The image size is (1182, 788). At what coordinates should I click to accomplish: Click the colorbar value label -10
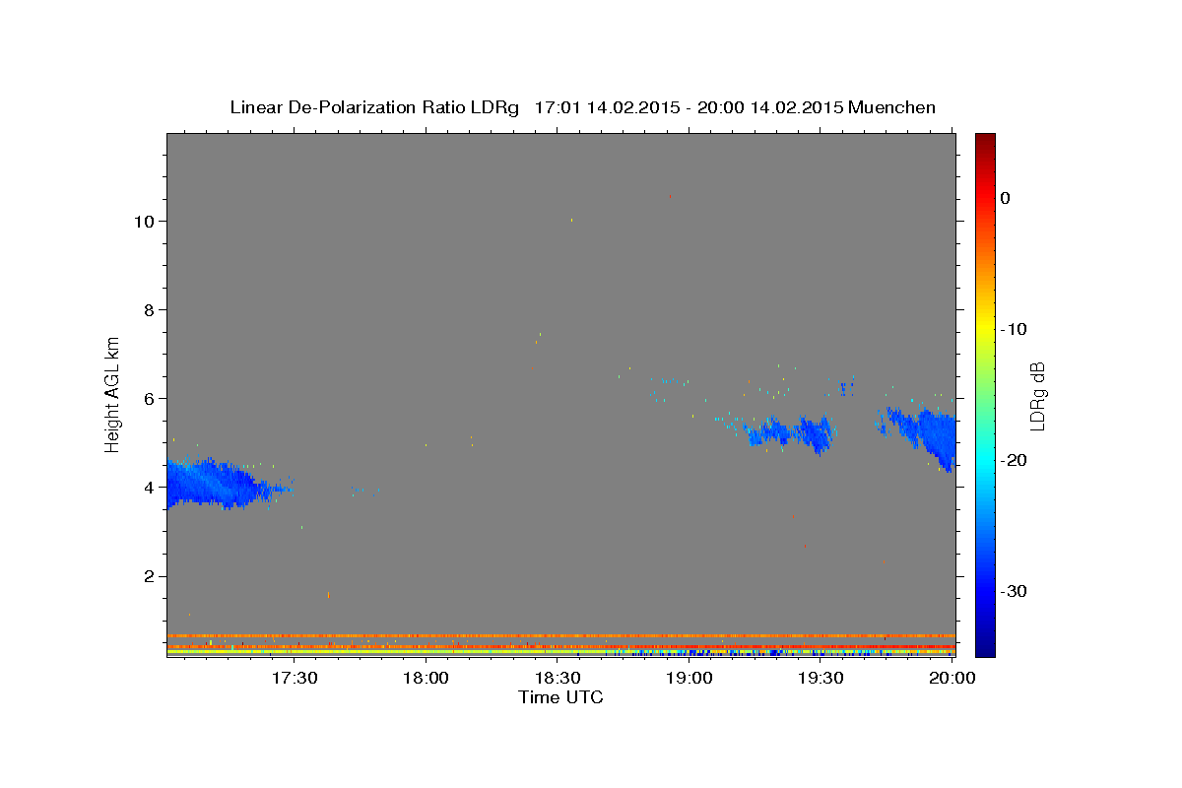coord(1014,328)
